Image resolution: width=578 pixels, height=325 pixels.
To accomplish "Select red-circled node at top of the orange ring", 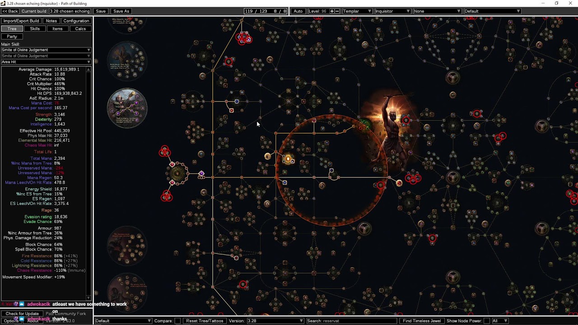I will click(x=314, y=121).
